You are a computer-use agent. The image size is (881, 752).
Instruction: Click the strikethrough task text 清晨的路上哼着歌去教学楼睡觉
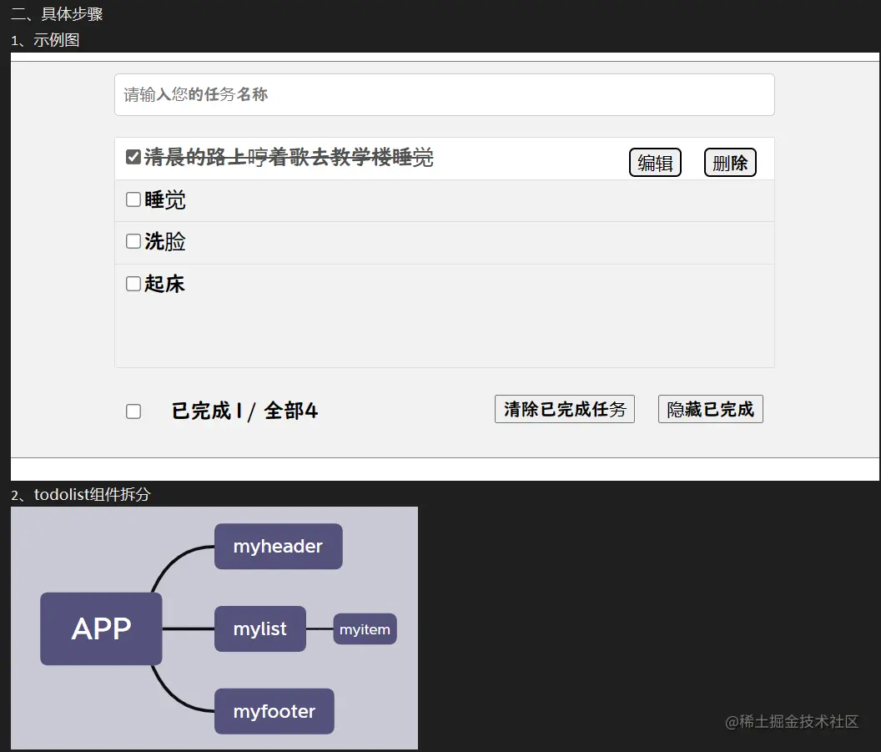289,158
